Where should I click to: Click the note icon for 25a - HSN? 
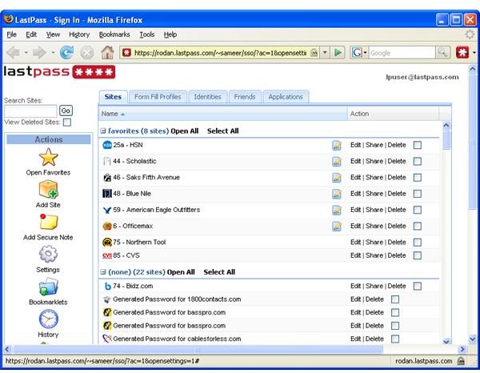pyautogui.click(x=337, y=145)
